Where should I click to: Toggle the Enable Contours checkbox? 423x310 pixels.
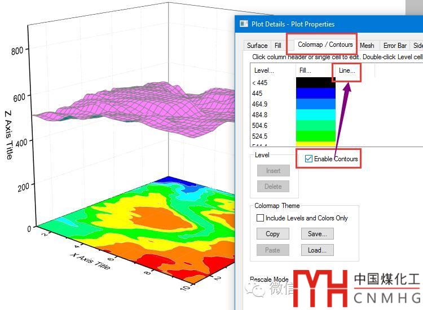point(309,159)
